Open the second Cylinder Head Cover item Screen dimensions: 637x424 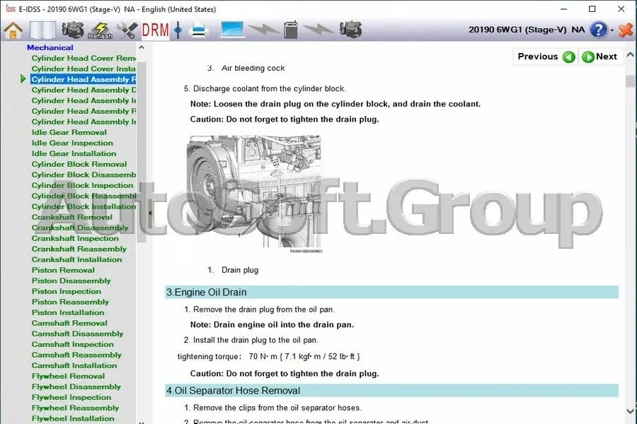(84, 69)
